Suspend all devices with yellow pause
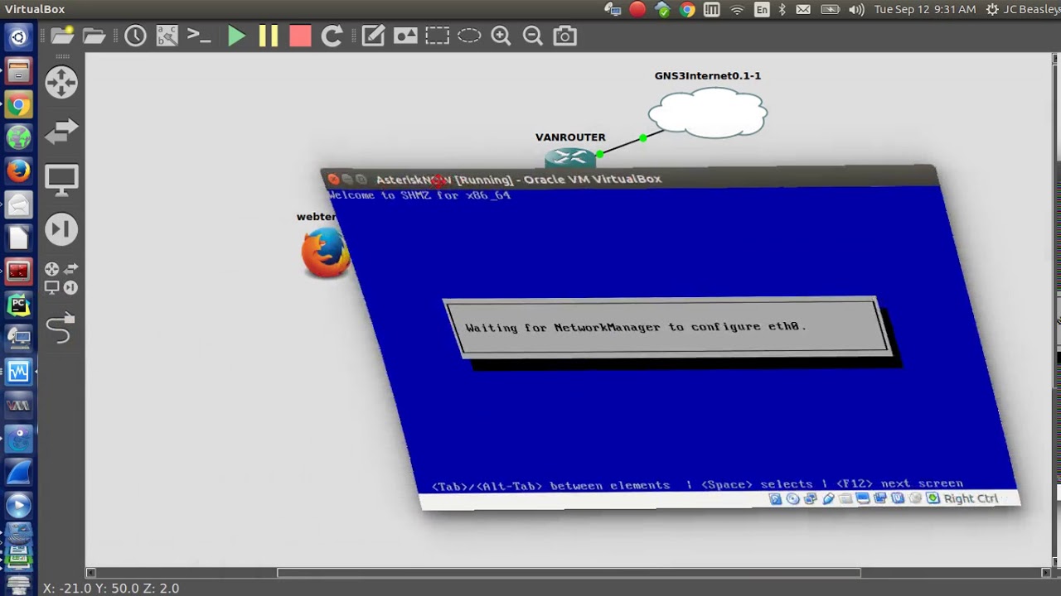 tap(268, 36)
